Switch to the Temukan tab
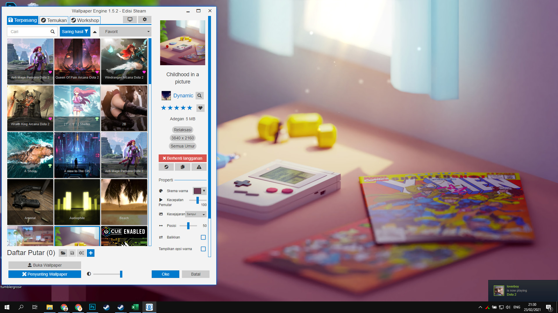 [53, 20]
